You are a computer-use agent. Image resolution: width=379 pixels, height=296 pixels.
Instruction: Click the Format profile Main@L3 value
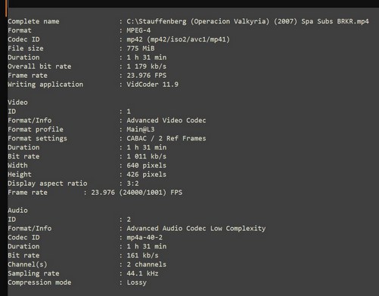pyautogui.click(x=141, y=129)
